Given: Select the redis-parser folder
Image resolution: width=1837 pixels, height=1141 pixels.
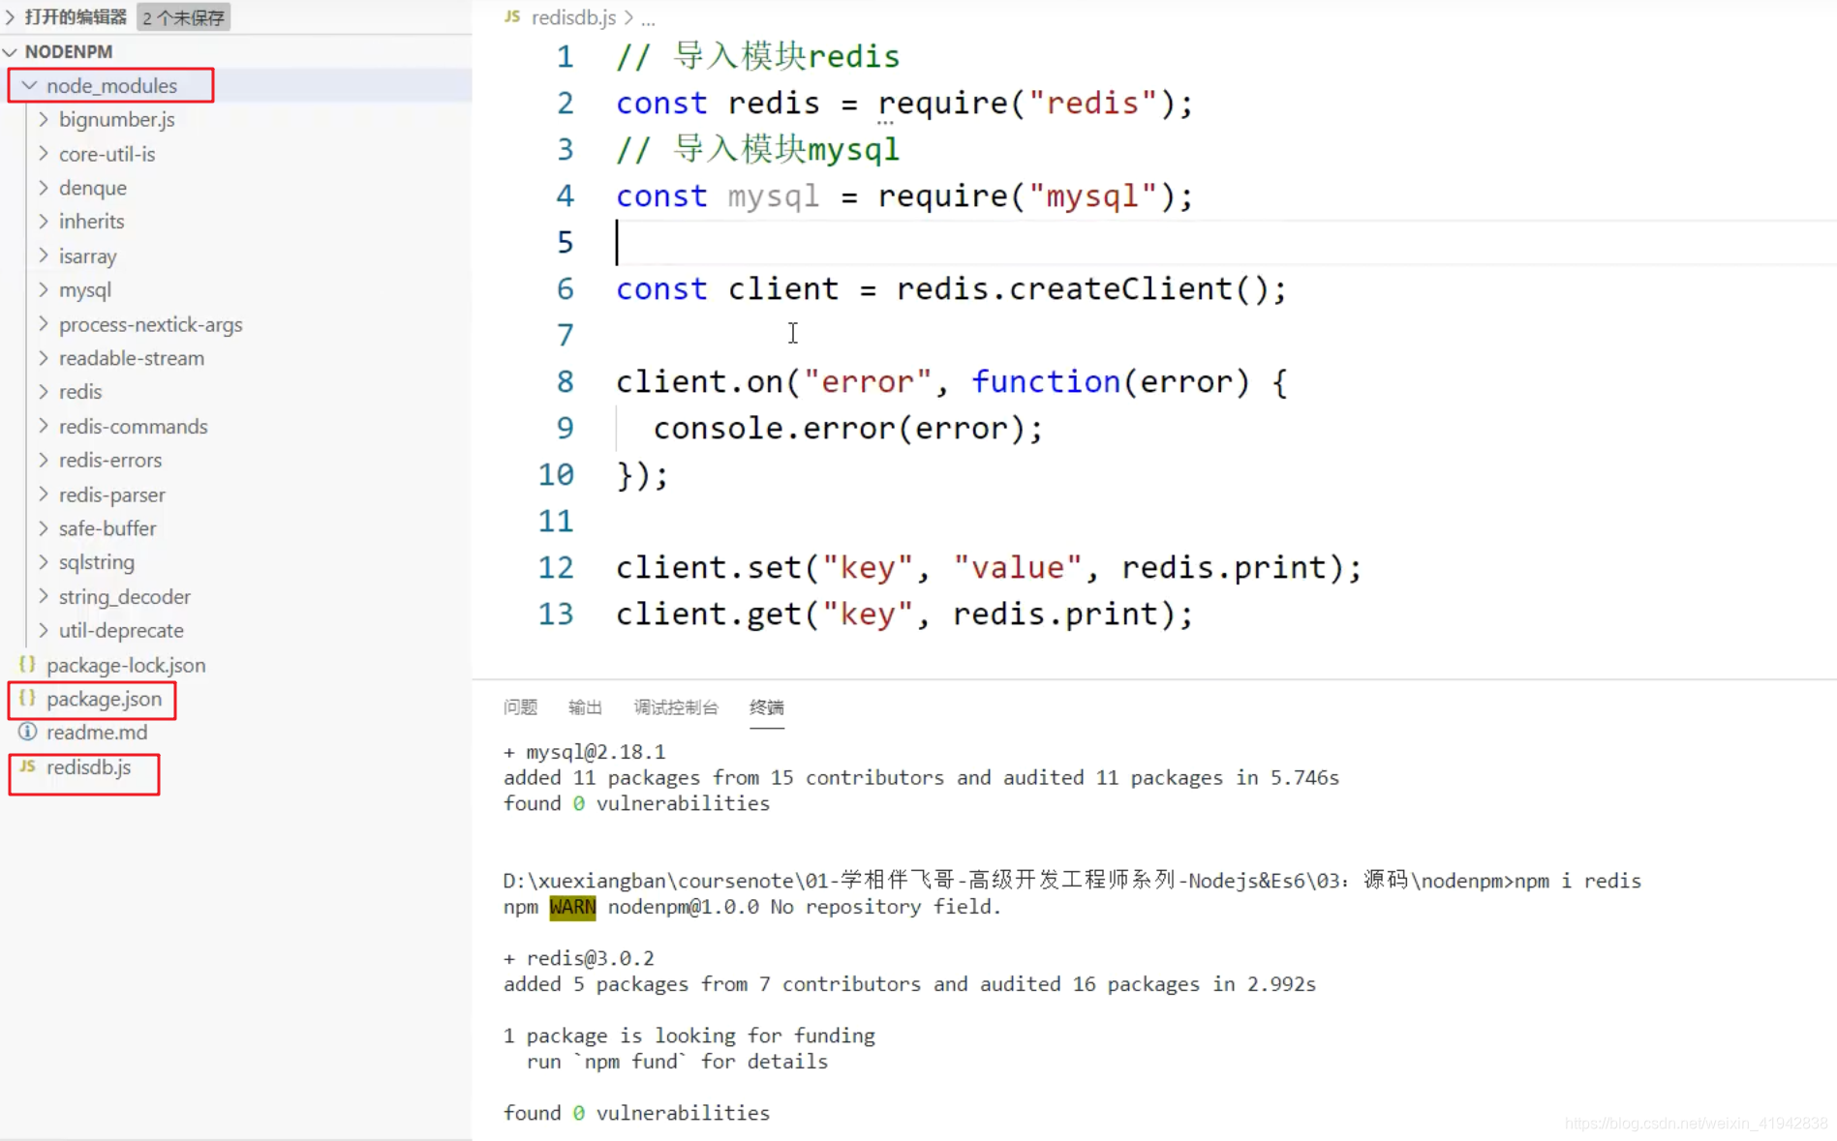Looking at the screenshot, I should pyautogui.click(x=111, y=495).
